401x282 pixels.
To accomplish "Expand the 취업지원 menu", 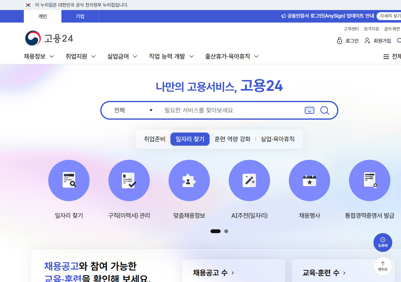I will (81, 56).
